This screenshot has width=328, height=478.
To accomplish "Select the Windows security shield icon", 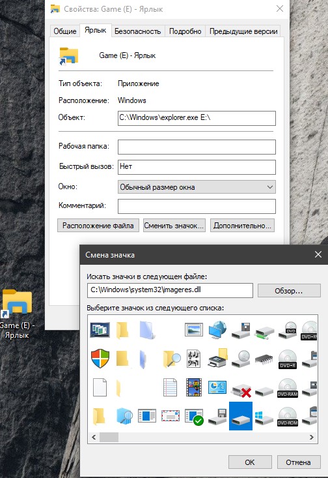I will tap(100, 359).
